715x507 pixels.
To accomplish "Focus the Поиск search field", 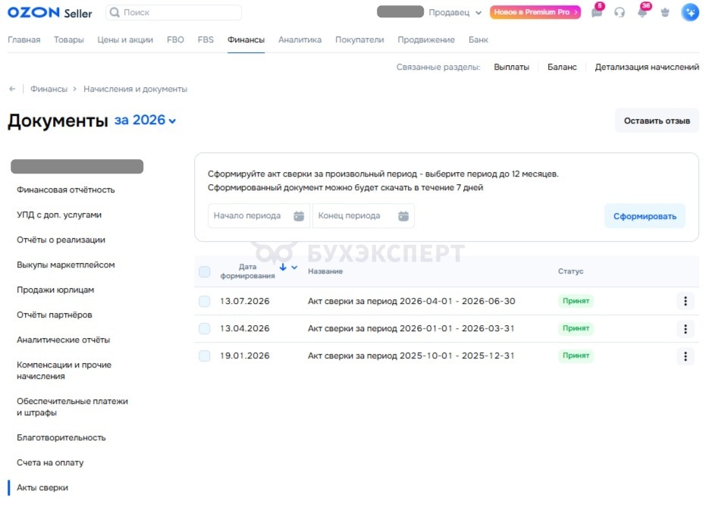I will pyautogui.click(x=174, y=12).
